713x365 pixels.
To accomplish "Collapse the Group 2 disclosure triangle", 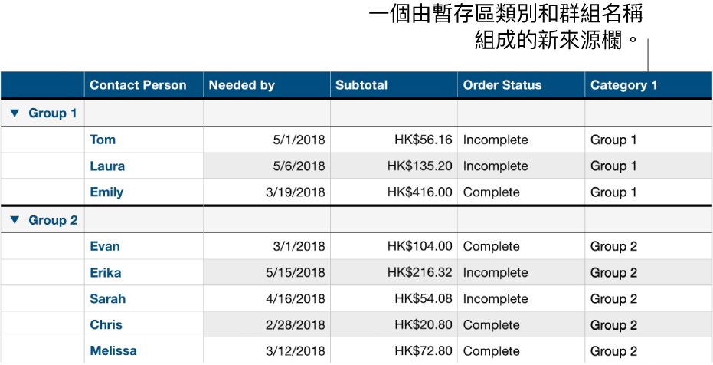I will click(x=15, y=221).
